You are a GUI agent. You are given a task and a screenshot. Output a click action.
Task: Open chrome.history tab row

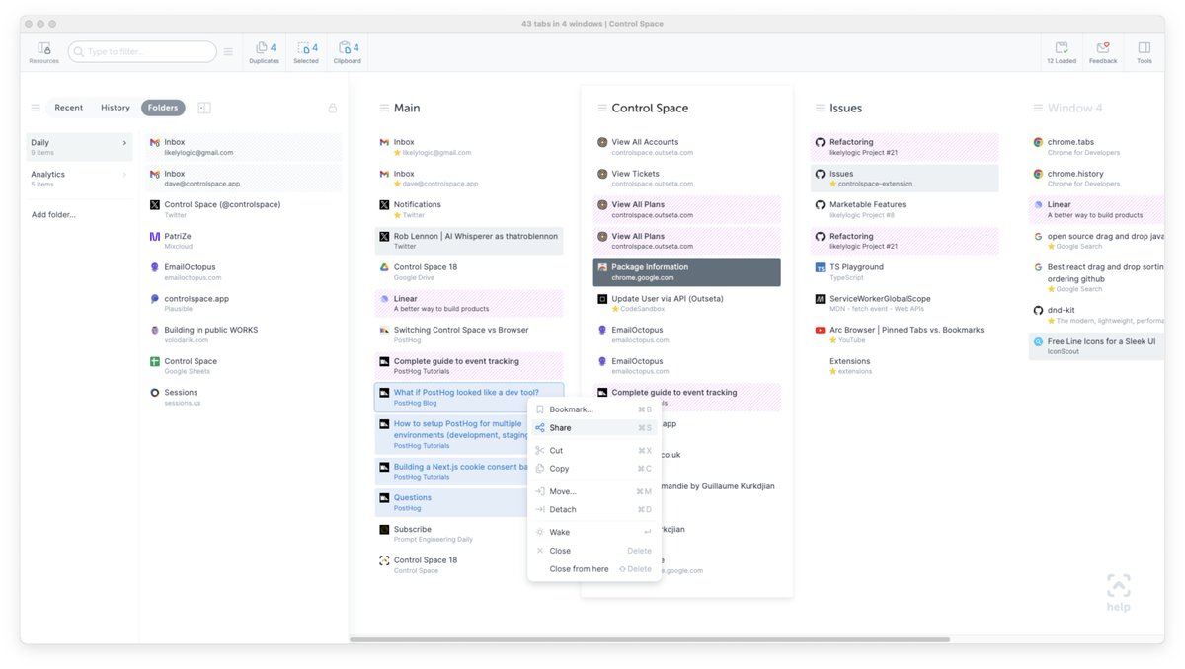pos(1096,178)
